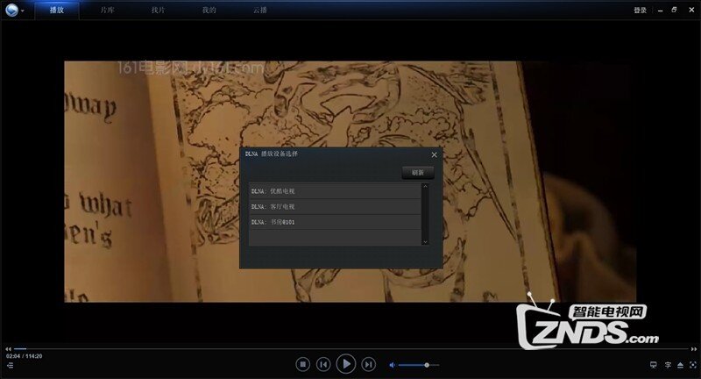Open the 字 subtitle settings icon
The width and height of the screenshot is (701, 379).
[668, 365]
